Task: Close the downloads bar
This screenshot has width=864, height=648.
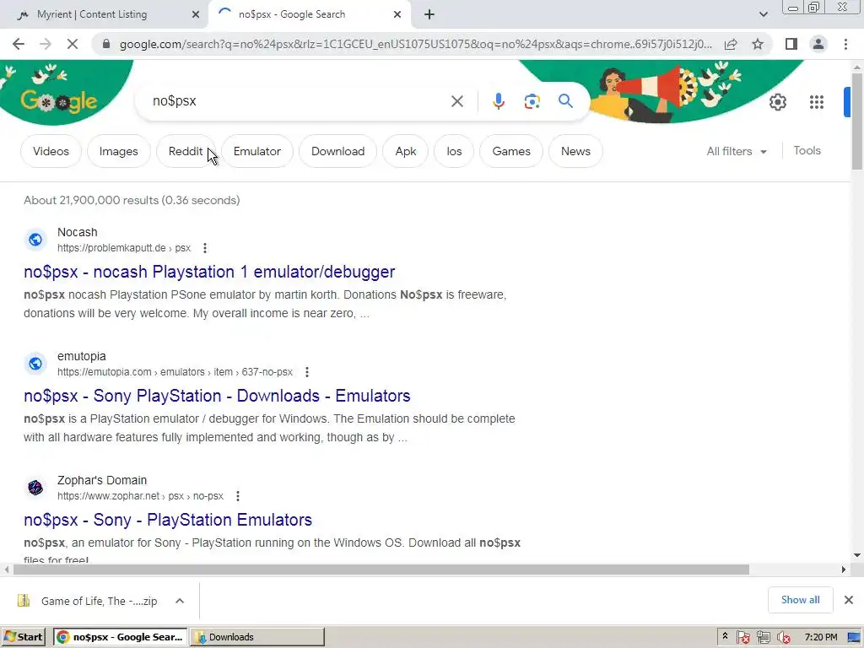Action: pyautogui.click(x=849, y=600)
